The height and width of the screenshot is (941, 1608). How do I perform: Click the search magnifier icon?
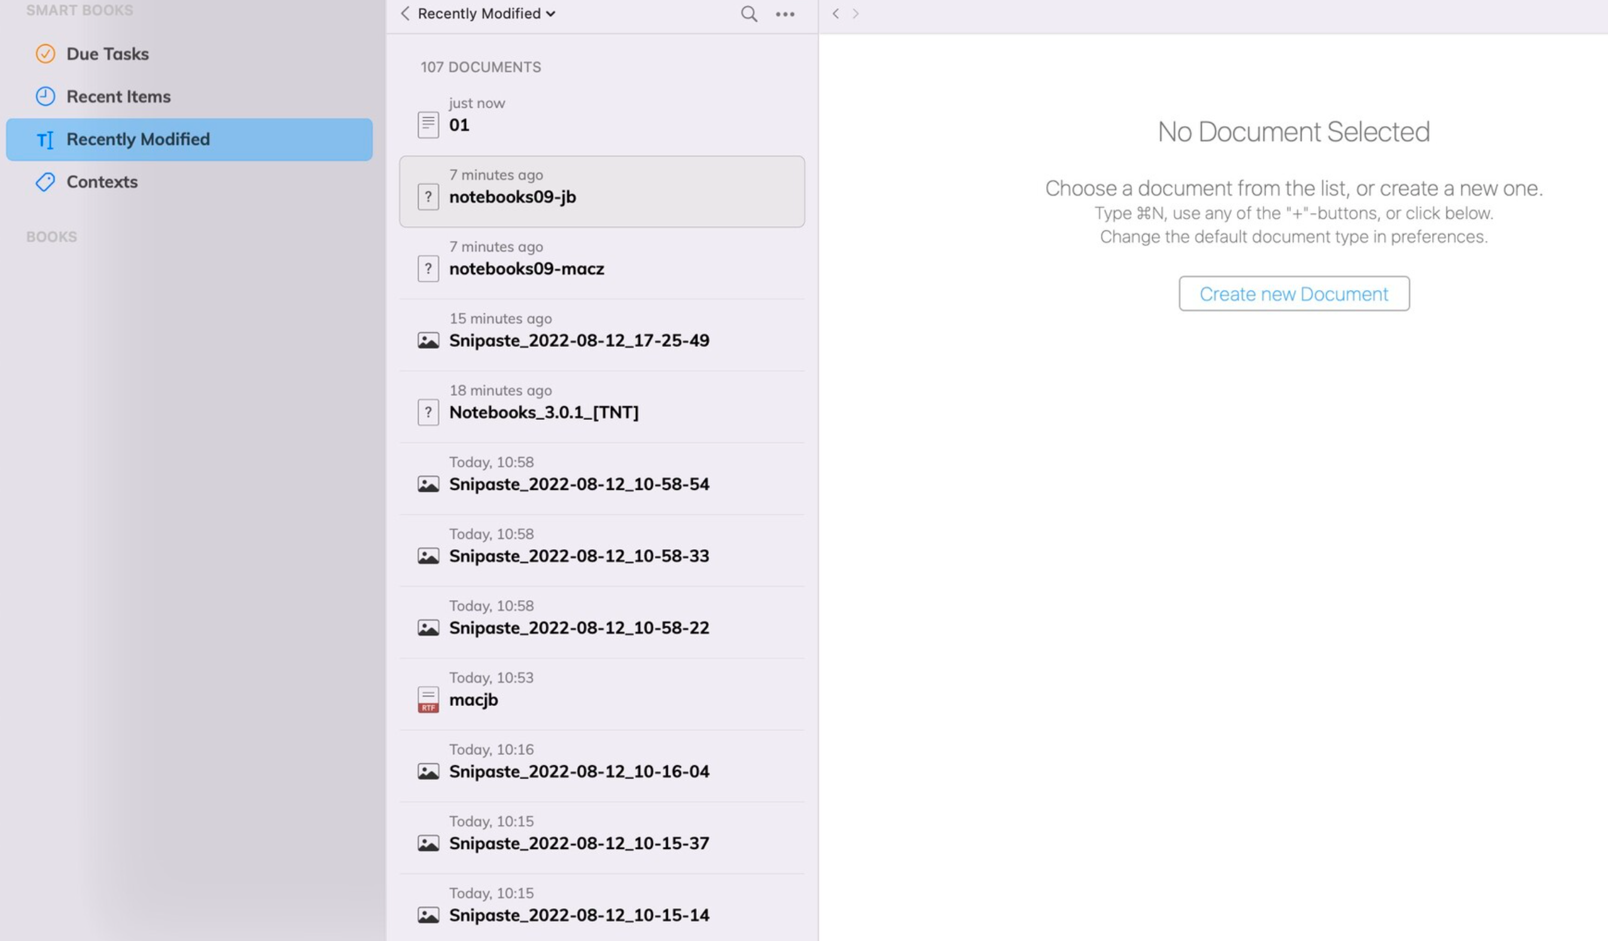[749, 14]
